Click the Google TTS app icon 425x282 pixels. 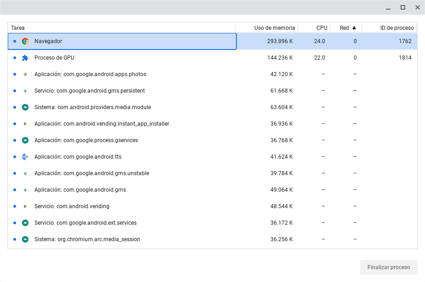pos(25,156)
